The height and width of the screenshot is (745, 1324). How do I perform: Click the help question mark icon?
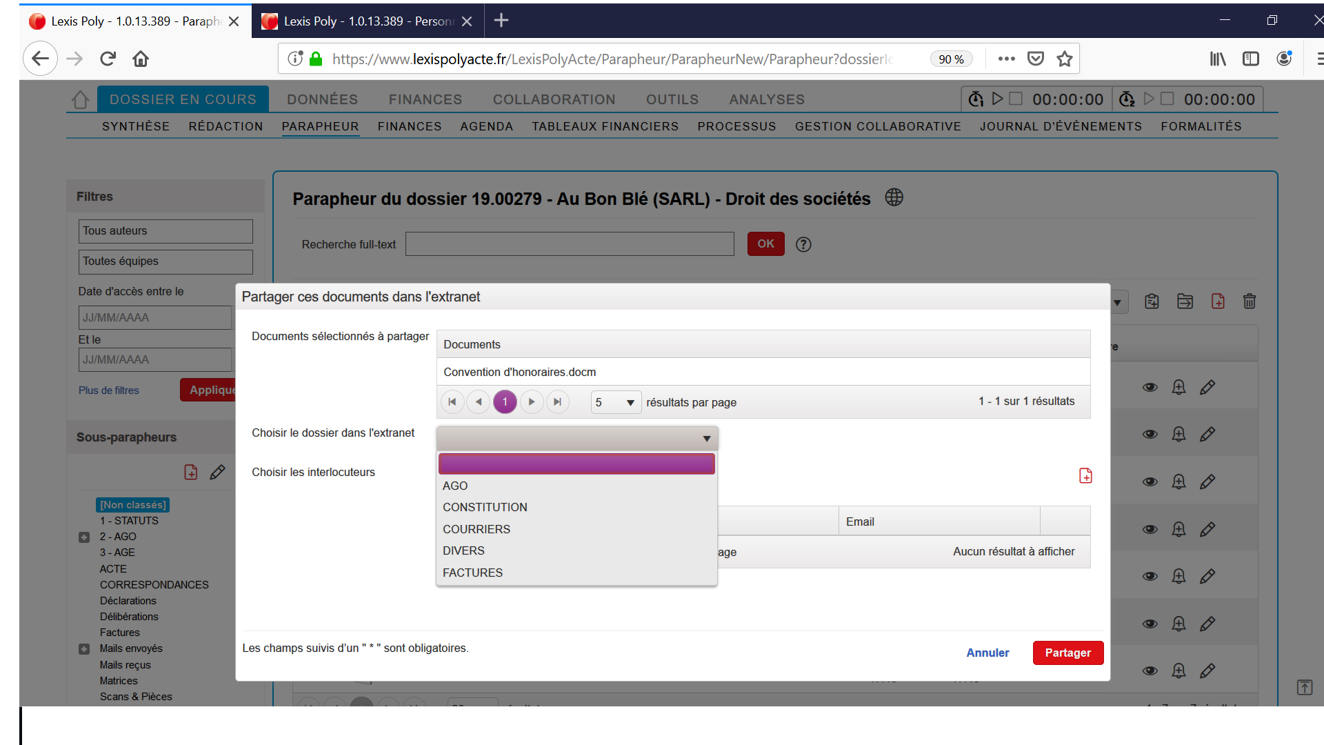coord(803,244)
